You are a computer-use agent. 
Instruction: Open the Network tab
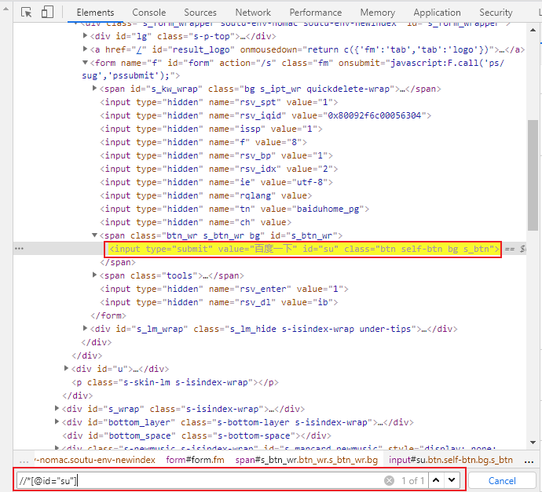coord(253,13)
